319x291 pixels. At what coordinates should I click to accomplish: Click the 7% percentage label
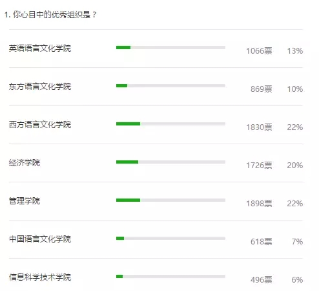297,242
